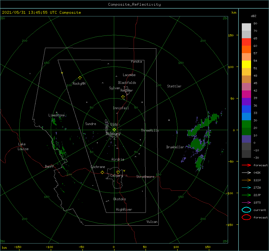Screen dimensions: 269x251
Task: Click the Limestone label
Action: (56, 115)
